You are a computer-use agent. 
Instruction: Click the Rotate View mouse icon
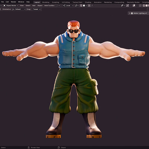pyautogui.click(x=29, y=148)
